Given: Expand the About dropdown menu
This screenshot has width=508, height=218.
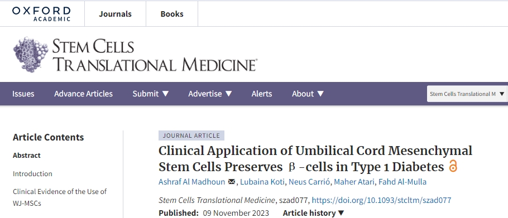Looking at the screenshot, I should pos(308,94).
